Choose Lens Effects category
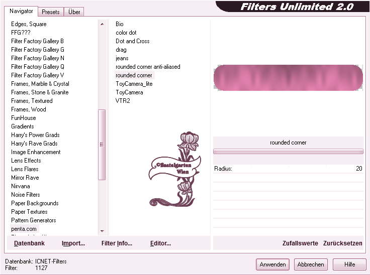 click(x=26, y=161)
